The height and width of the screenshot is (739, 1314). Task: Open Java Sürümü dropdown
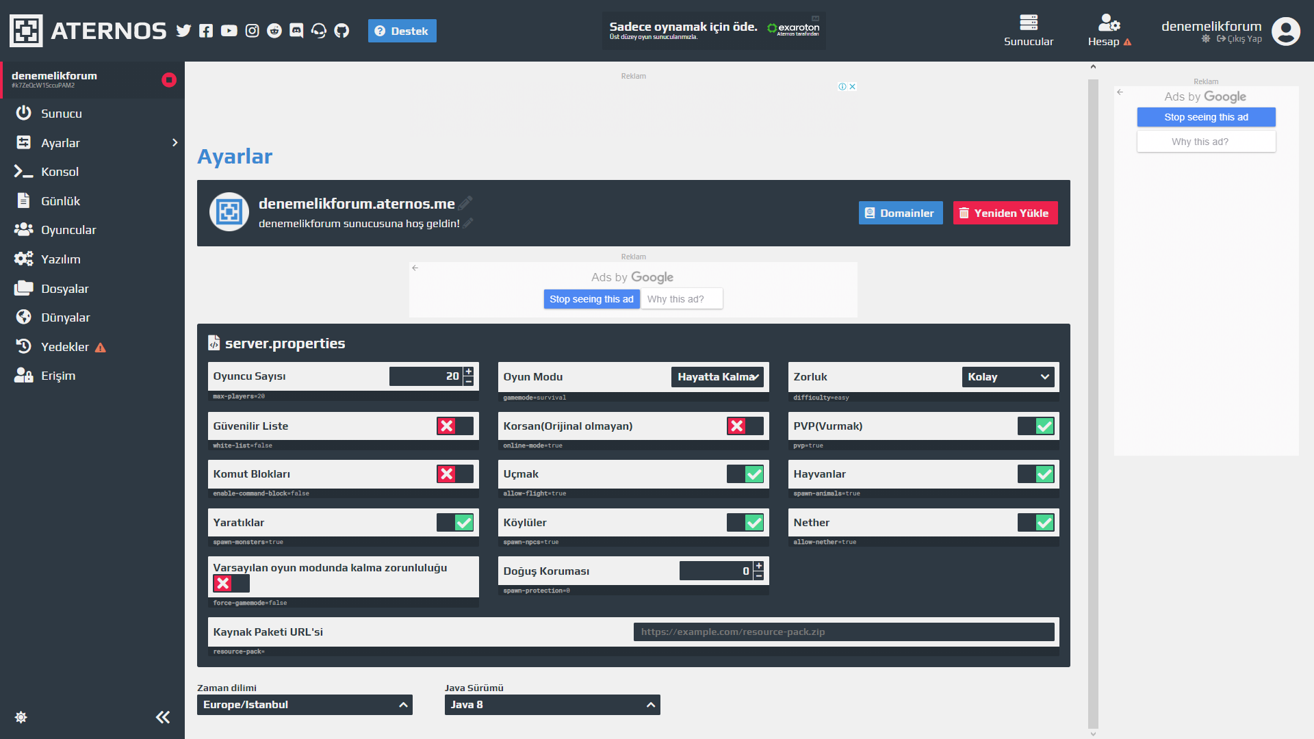point(552,705)
